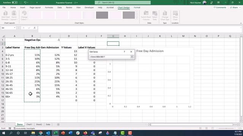The image size is (243, 136).
Task: Click the Enter checkmark in formula bar
Action: pos(29,28)
